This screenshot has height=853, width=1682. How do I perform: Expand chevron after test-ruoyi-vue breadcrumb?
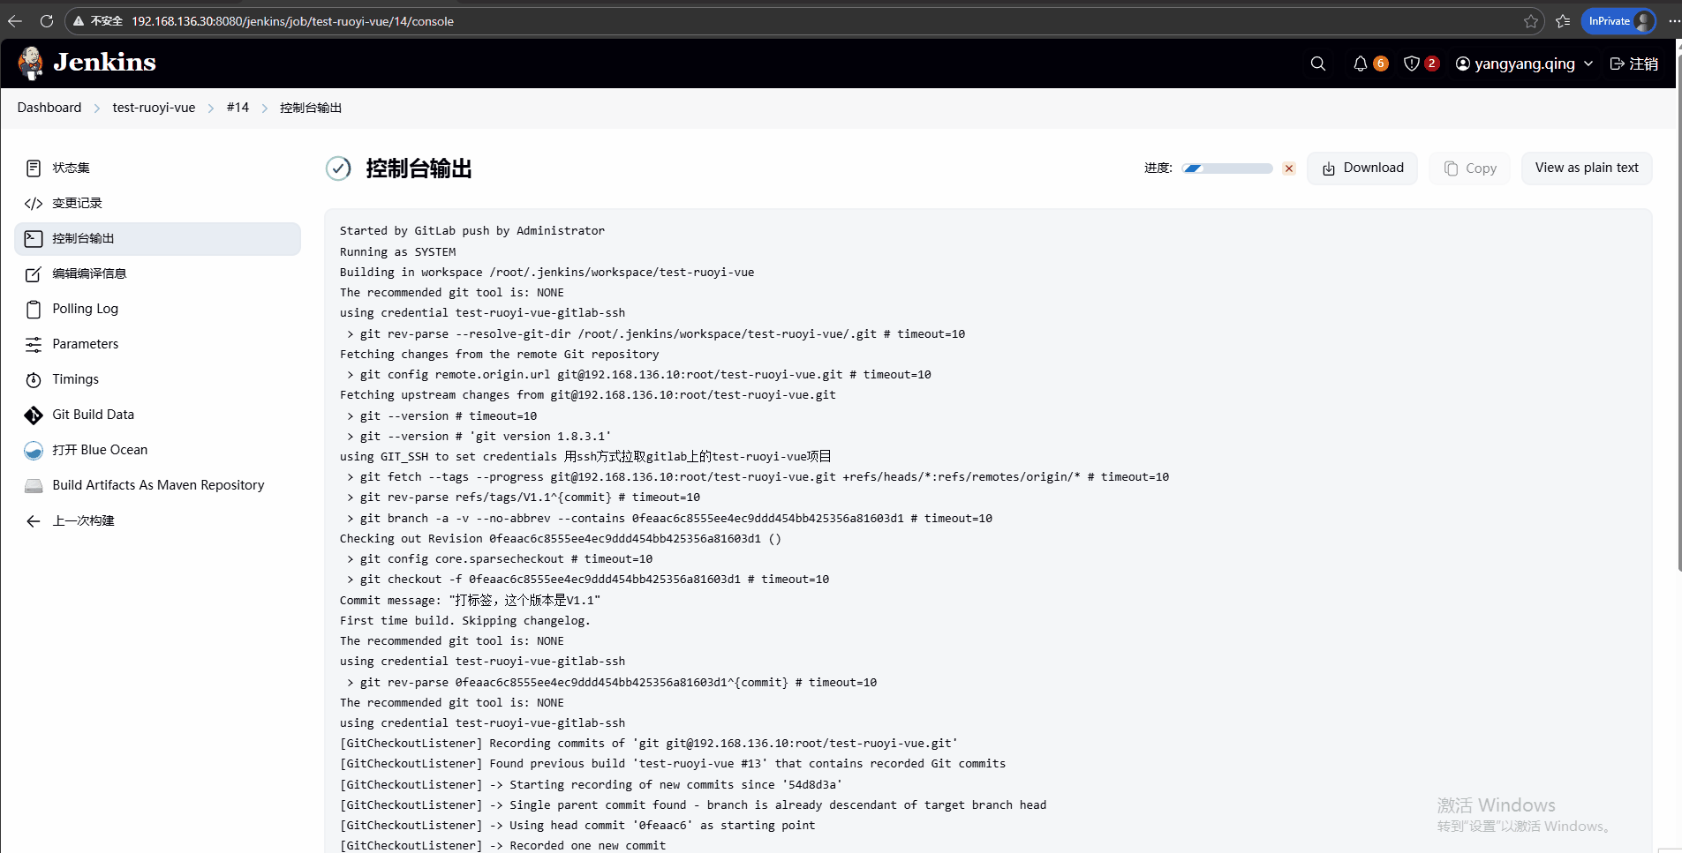point(211,108)
